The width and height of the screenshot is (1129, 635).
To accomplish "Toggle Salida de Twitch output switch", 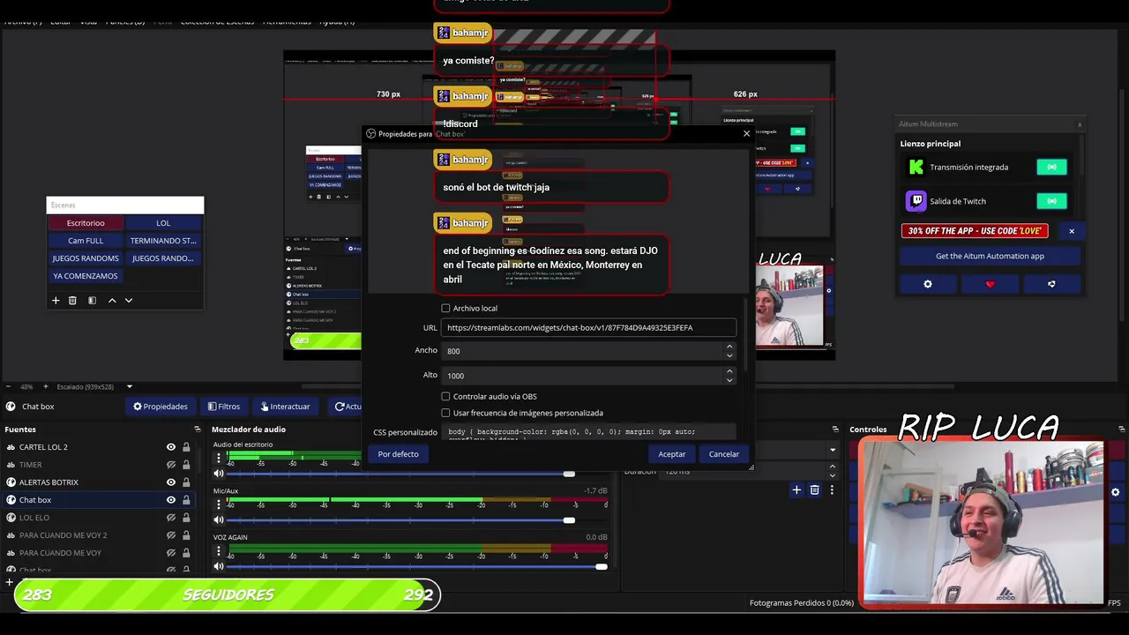I will (1051, 201).
